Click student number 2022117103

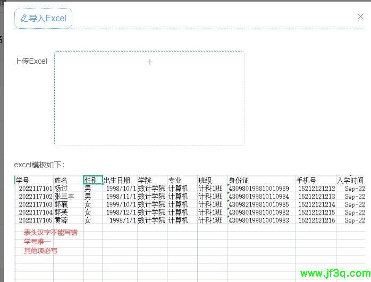pos(36,204)
